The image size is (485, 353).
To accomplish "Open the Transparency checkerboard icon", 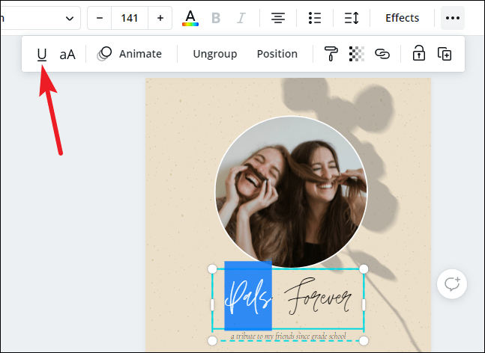I will pyautogui.click(x=357, y=54).
